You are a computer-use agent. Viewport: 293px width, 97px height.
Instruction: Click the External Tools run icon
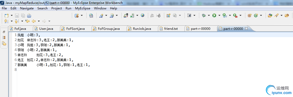pyautogui.click(x=235, y=16)
